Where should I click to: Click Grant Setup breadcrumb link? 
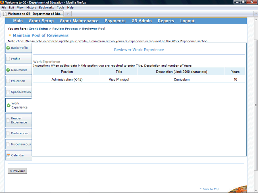coord(38,29)
